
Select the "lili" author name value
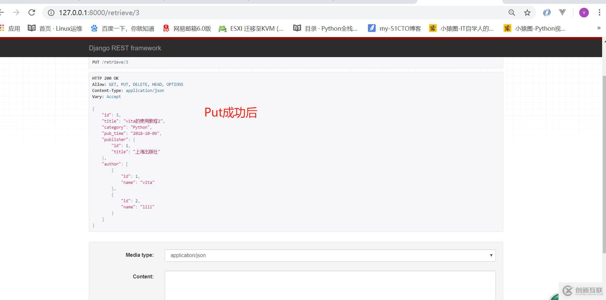[147, 207]
